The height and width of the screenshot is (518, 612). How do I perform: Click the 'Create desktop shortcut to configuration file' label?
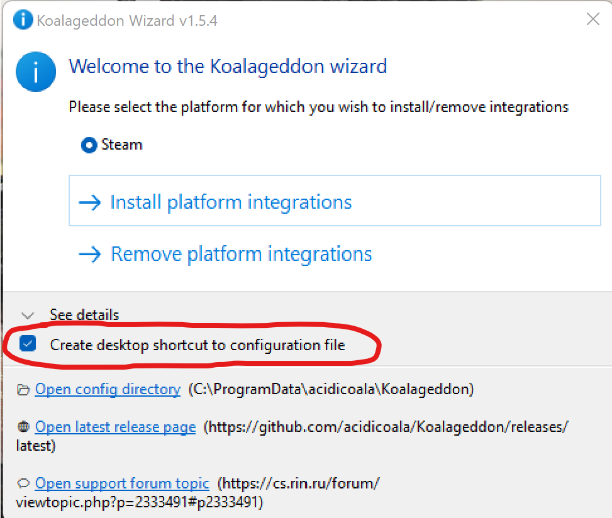198,345
